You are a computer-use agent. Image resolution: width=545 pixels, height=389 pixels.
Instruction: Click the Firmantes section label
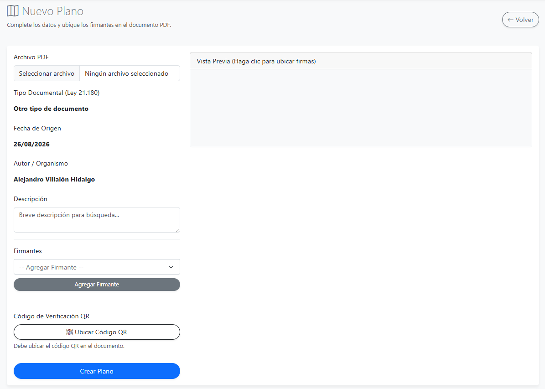pos(27,251)
